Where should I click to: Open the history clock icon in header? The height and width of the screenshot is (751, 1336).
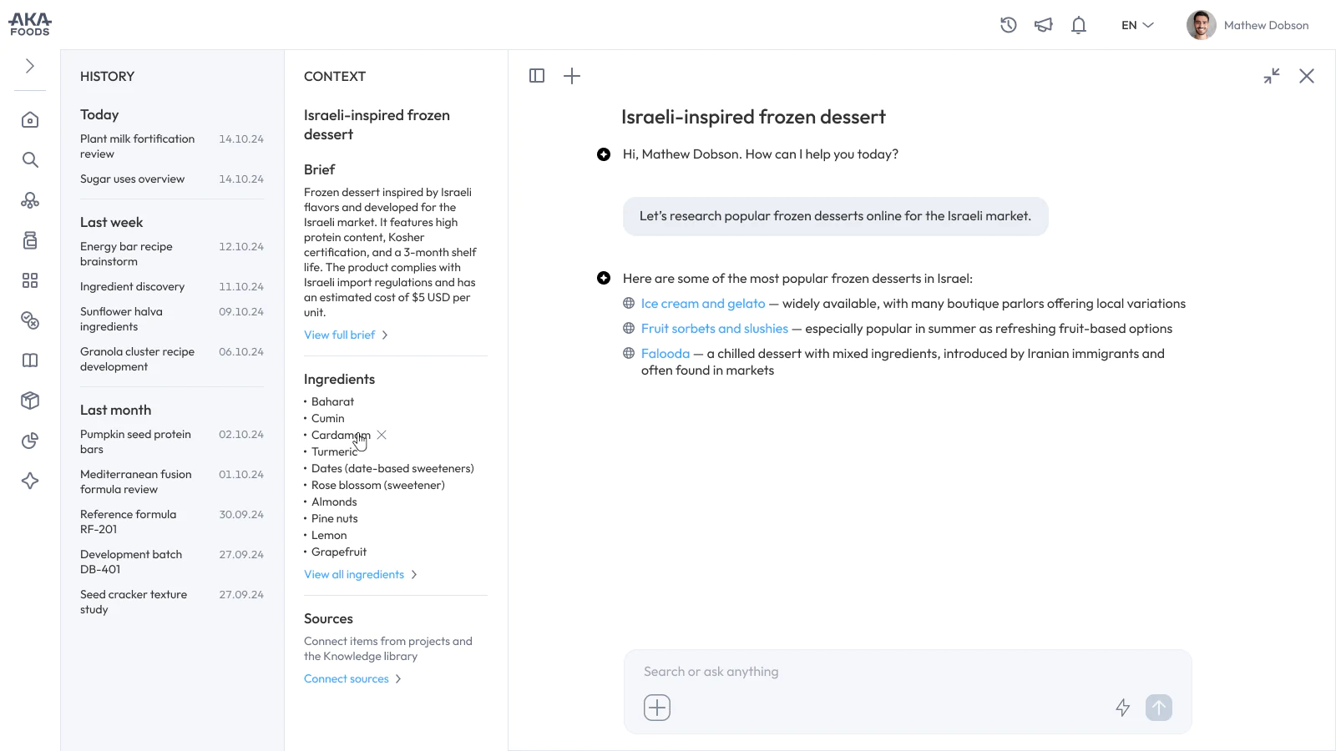(1009, 25)
